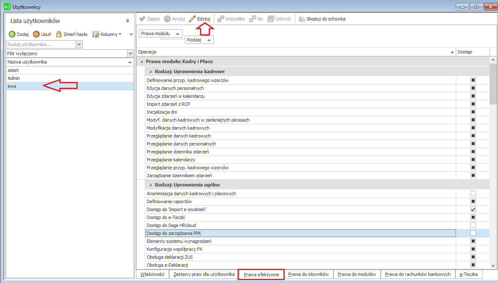Collapse Prawa modułu: Kadry i Płace group
This screenshot has width=498, height=283.
[142, 62]
